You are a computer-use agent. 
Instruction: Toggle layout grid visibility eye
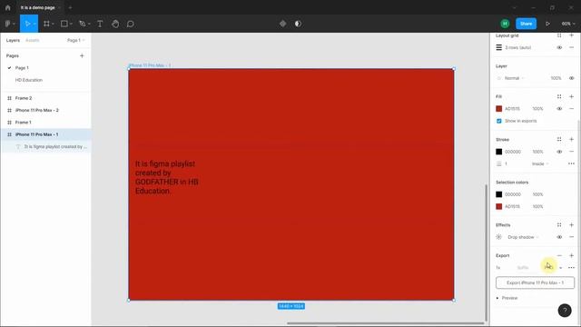tap(559, 47)
